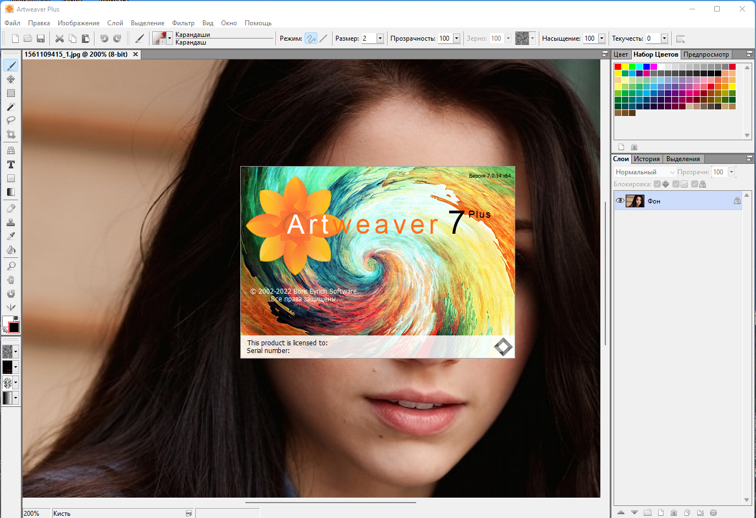756x518 pixels.
Task: Click the Save floppy disk icon
Action: tap(41, 38)
